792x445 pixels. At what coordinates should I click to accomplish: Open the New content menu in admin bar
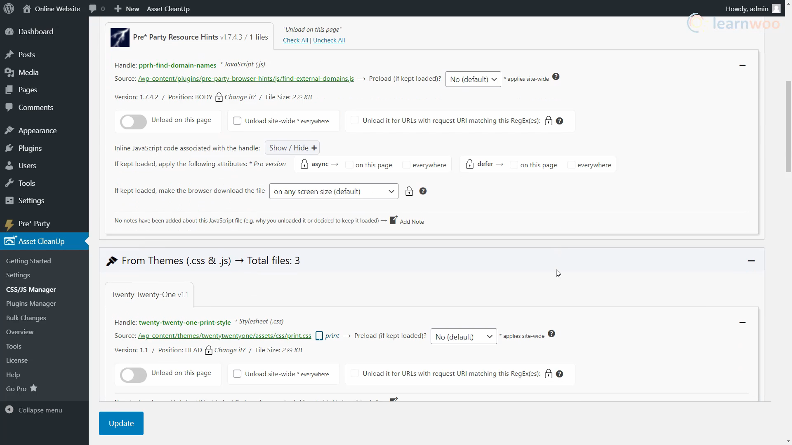(x=127, y=9)
